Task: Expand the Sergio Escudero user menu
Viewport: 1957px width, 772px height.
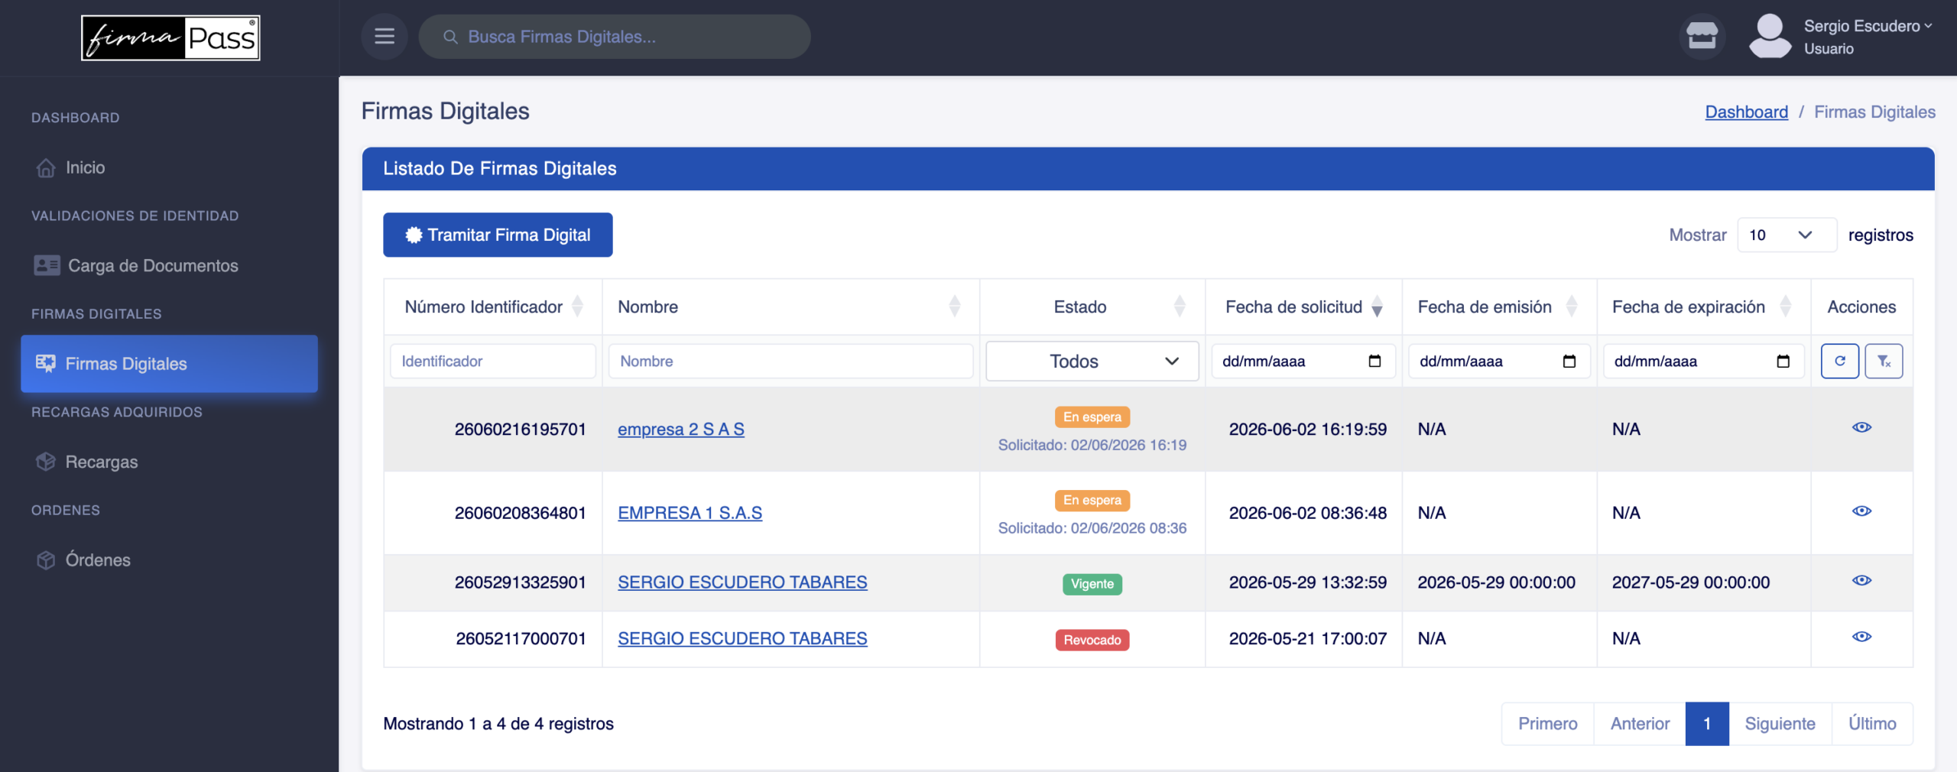Action: [1868, 26]
